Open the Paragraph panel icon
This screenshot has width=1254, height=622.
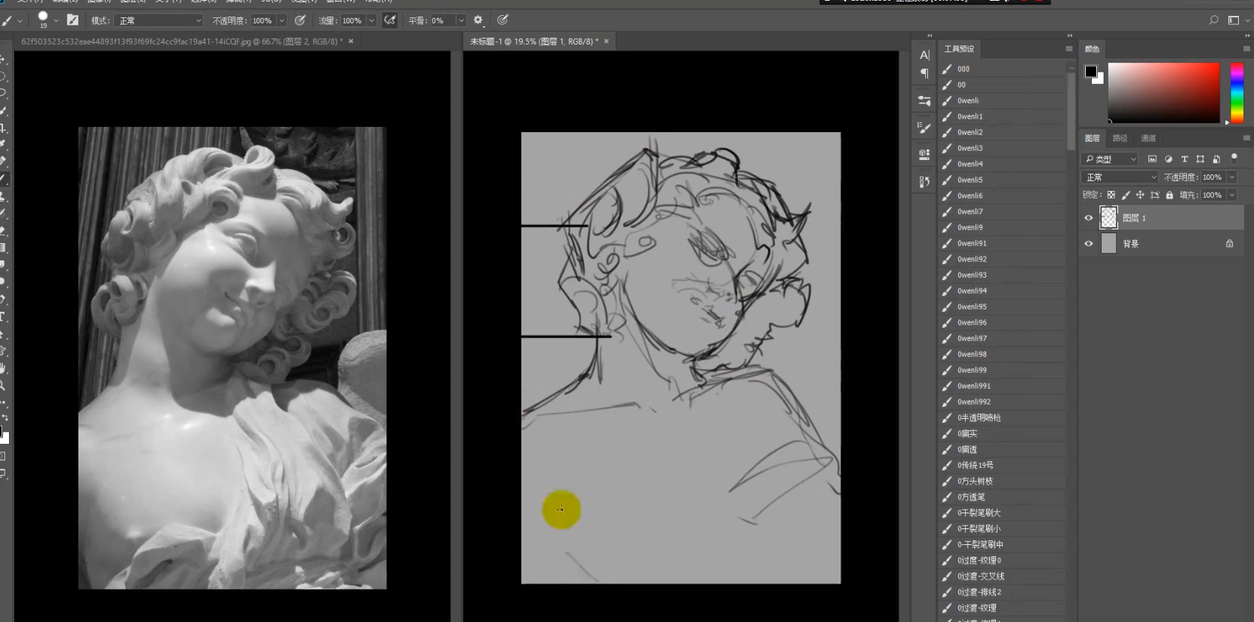click(924, 73)
